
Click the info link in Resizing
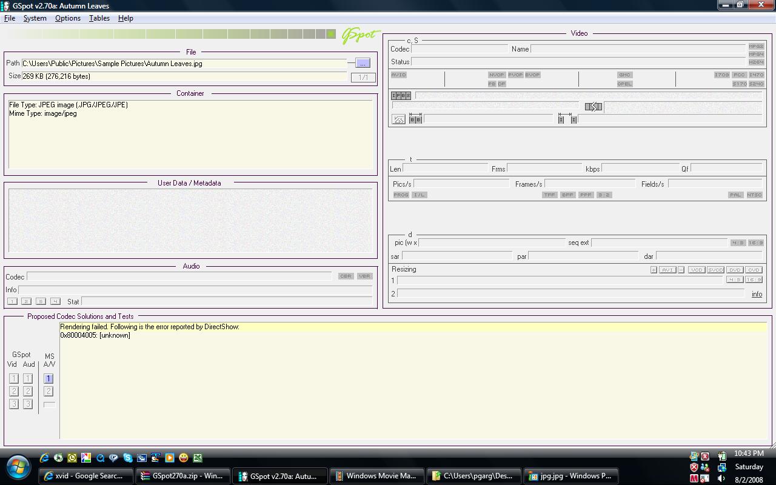(x=757, y=294)
